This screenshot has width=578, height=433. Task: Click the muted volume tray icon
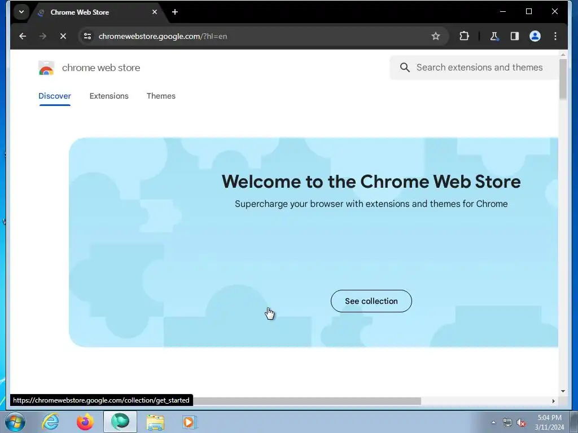tap(521, 422)
